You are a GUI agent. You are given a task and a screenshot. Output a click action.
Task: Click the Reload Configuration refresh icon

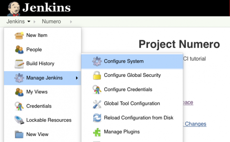[x=97, y=118]
